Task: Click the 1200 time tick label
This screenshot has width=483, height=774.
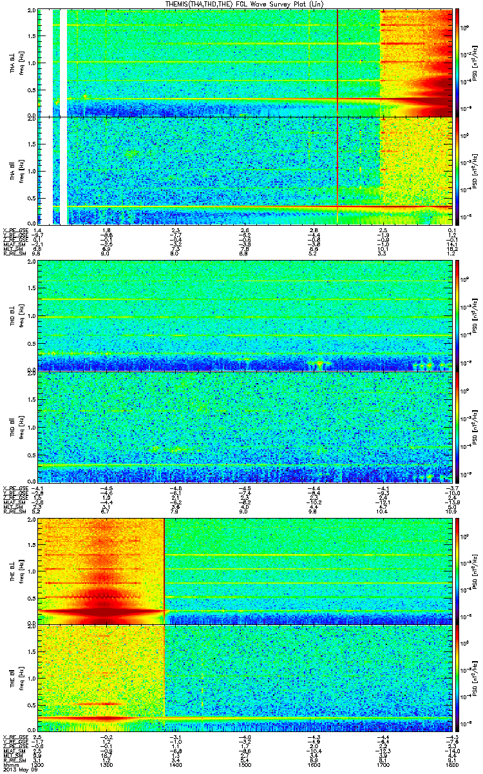Action: click(38, 765)
